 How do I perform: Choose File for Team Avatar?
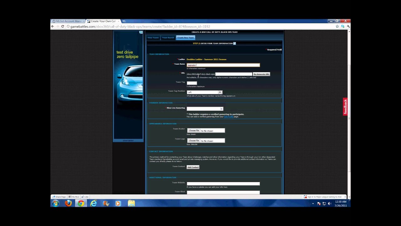[x=194, y=131]
